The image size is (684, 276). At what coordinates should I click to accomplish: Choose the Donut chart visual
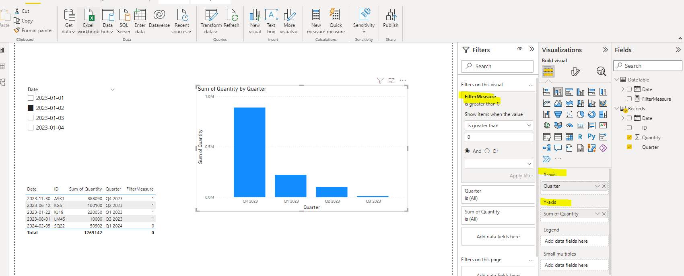pos(591,114)
